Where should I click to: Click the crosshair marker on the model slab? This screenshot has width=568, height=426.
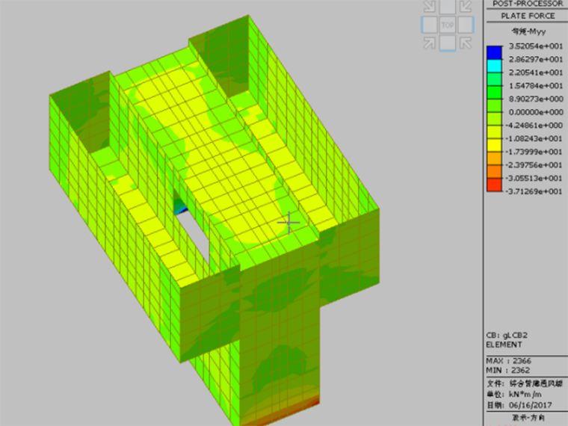pos(289,222)
